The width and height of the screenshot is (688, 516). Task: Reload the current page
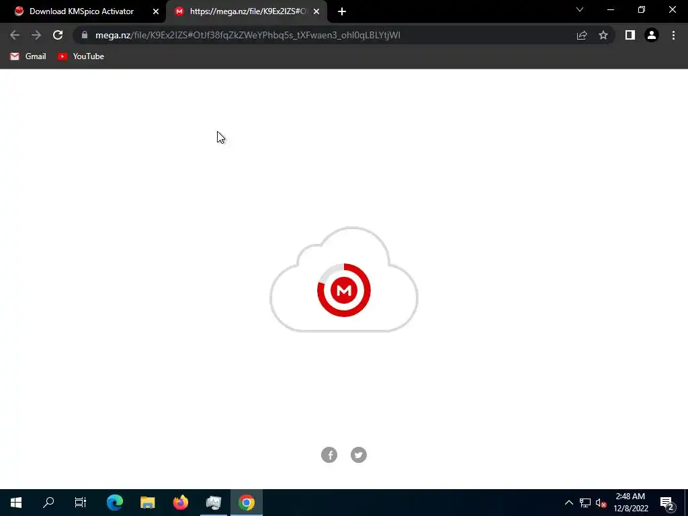[58, 35]
